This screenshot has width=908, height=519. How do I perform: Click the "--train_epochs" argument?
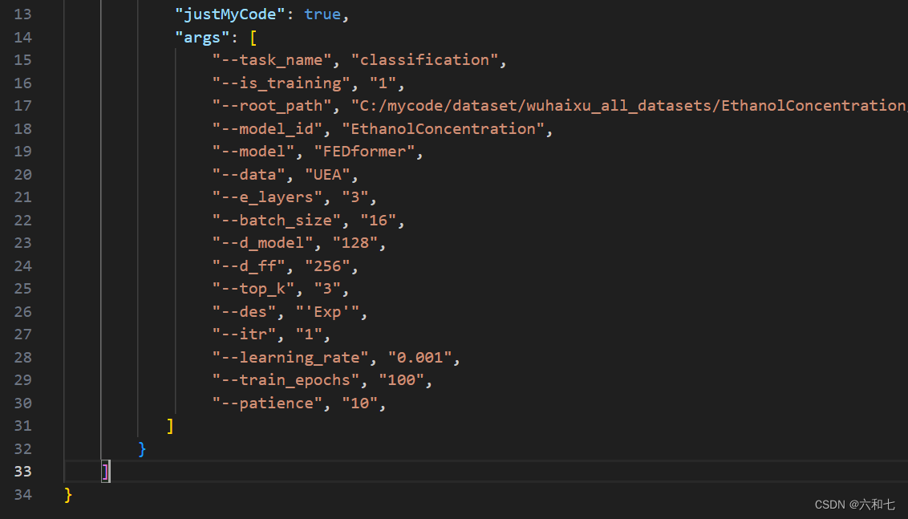click(x=286, y=380)
